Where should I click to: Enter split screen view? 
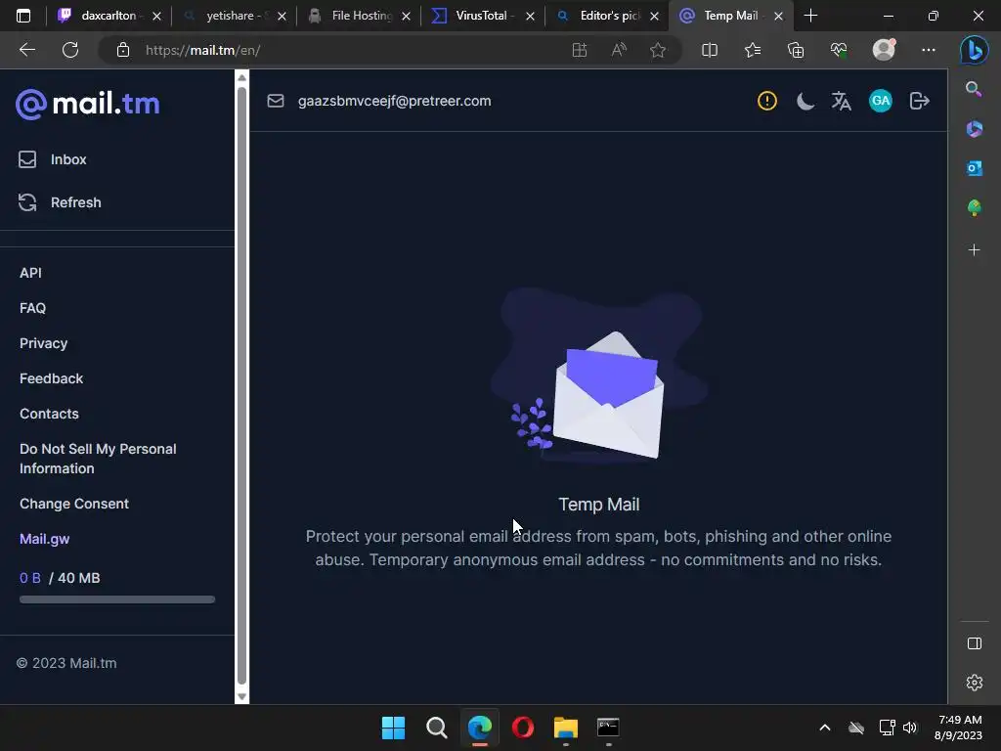[710, 50]
